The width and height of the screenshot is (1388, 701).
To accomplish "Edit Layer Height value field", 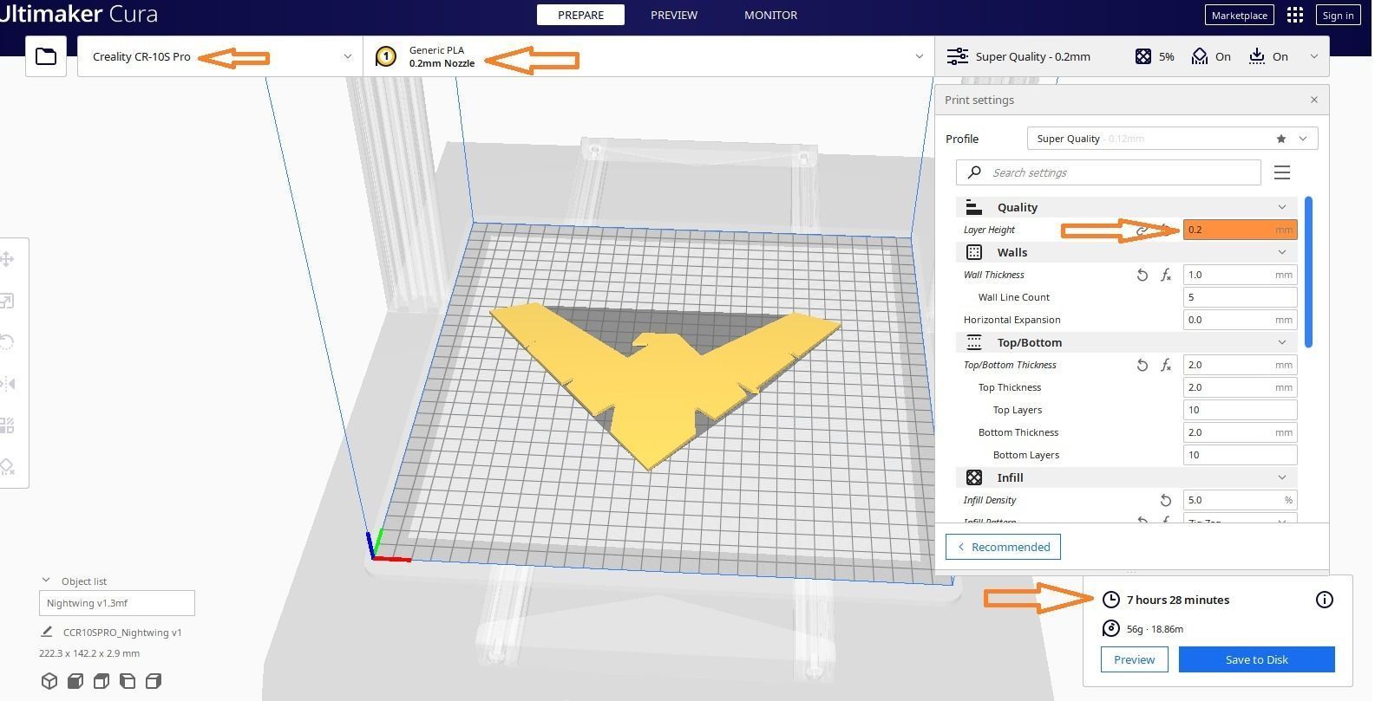I will [x=1240, y=230].
